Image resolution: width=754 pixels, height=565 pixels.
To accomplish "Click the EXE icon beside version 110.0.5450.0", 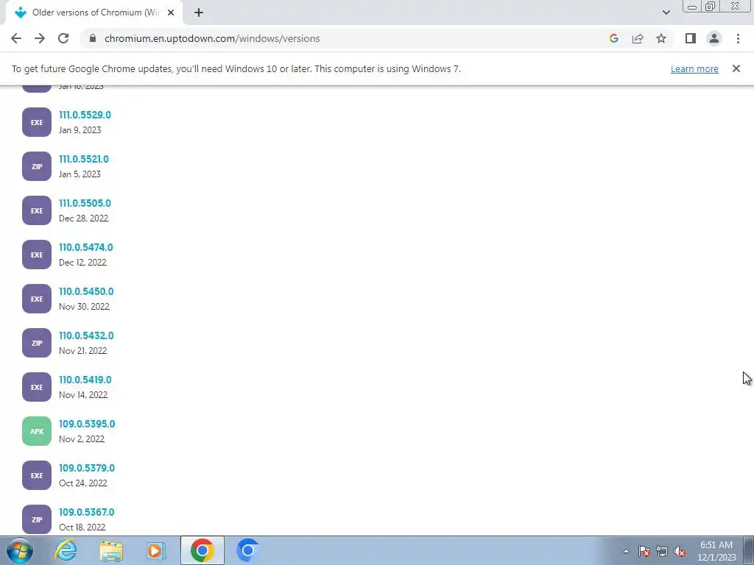I will 37,299.
